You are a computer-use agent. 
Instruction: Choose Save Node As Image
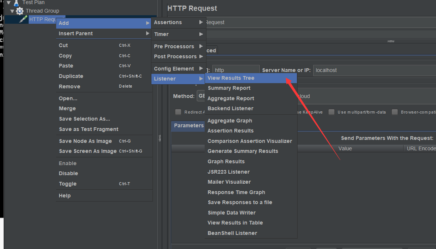(x=85, y=141)
